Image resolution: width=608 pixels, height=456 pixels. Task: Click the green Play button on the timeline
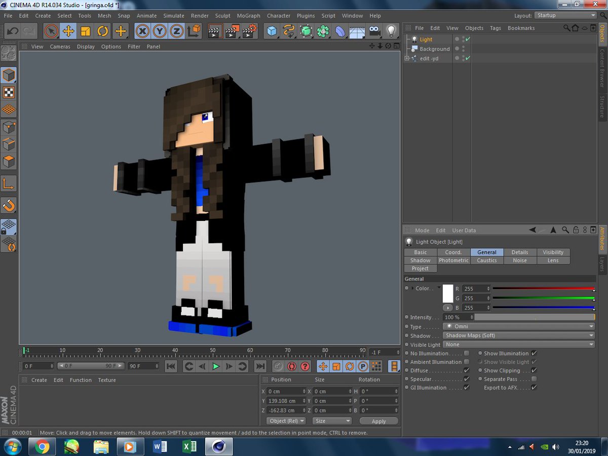coord(215,366)
